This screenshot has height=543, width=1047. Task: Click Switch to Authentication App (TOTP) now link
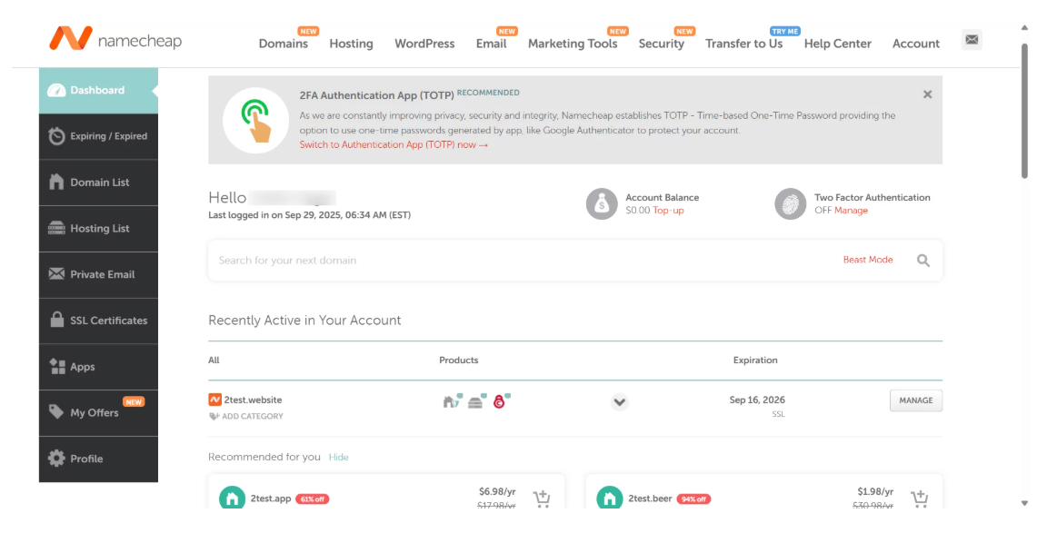[x=394, y=144]
